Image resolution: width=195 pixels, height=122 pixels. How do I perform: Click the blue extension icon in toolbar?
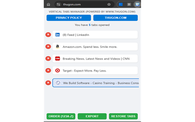121,5
